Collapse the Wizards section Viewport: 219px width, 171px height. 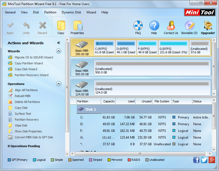[59, 51]
